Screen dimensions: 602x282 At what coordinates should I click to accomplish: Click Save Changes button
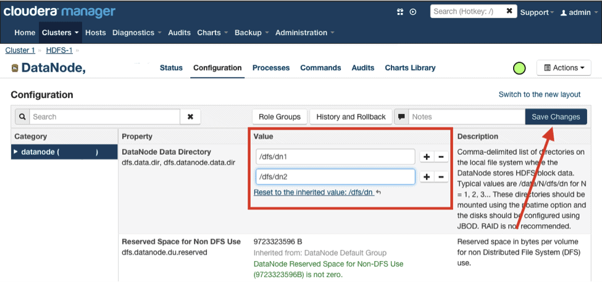pos(556,117)
